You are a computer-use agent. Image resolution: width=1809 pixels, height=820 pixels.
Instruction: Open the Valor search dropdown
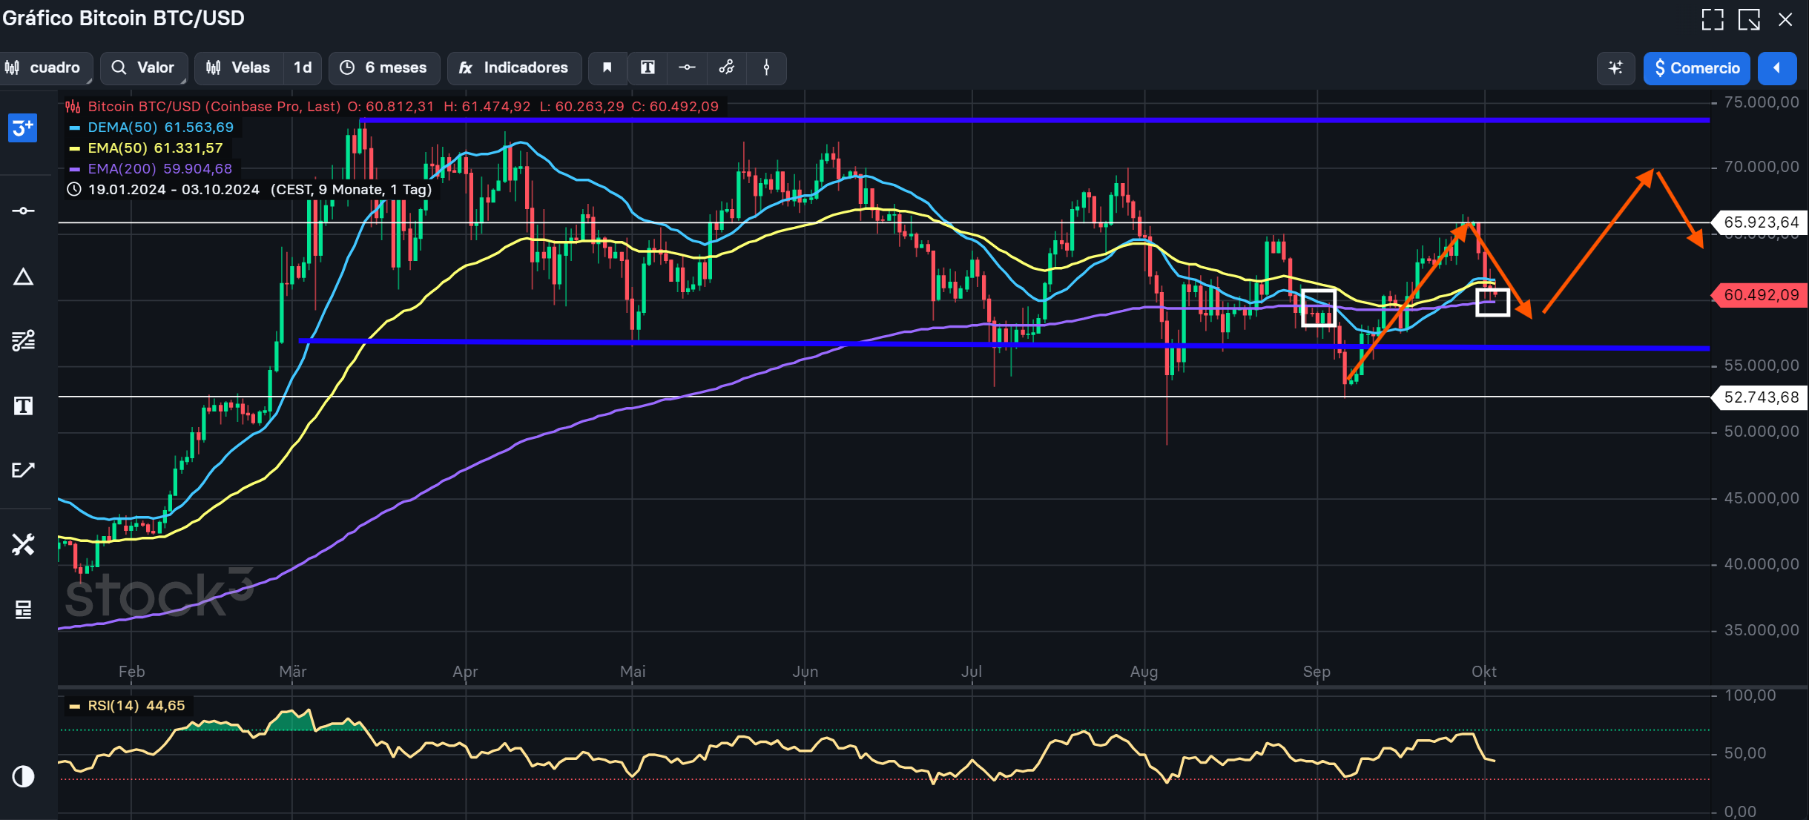click(x=144, y=68)
